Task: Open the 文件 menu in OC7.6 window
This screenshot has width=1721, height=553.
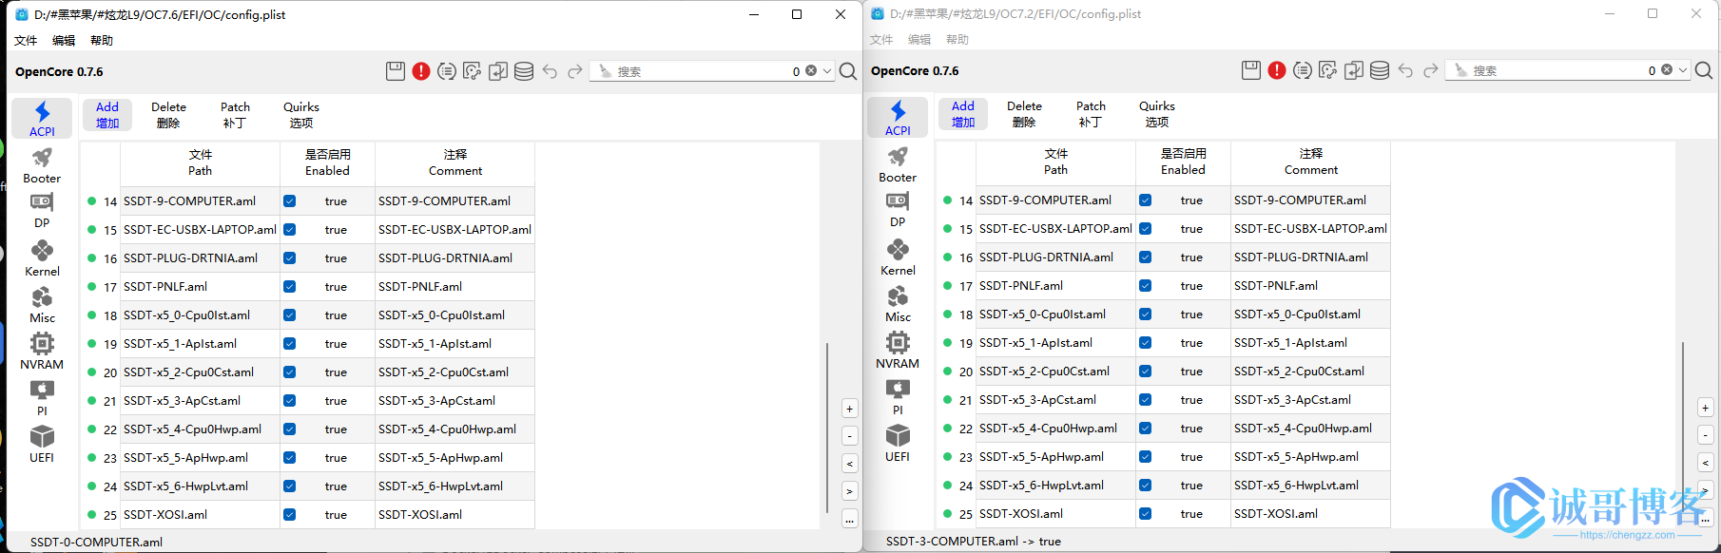Action: (26, 41)
